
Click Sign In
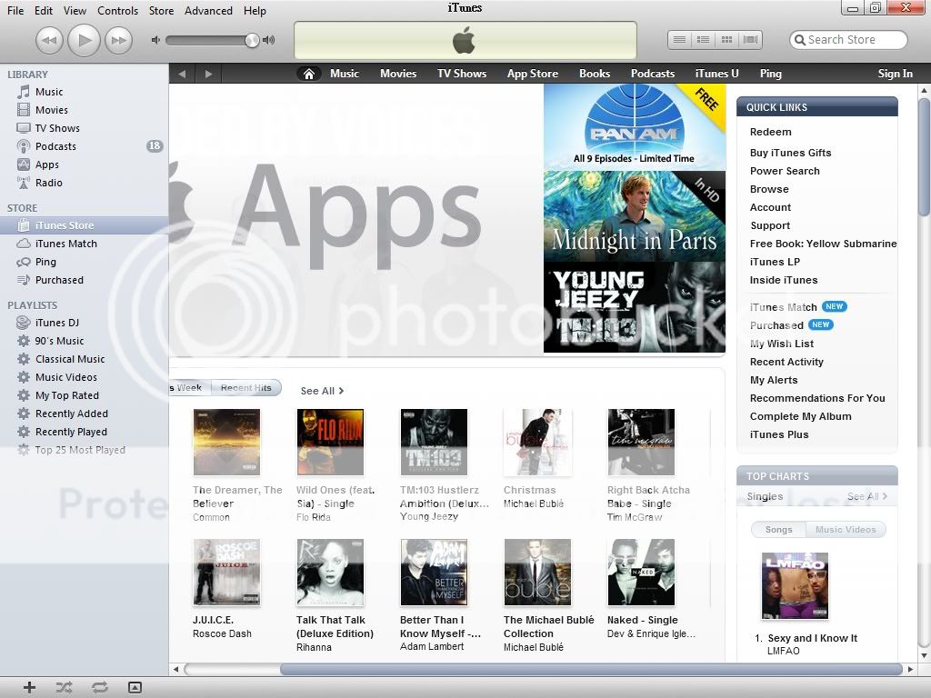click(x=895, y=74)
